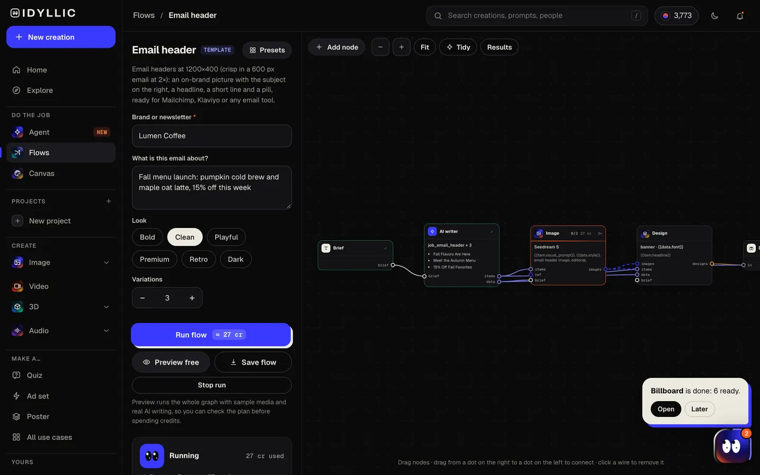Click Save flow
This screenshot has height=475, width=760.
253,362
